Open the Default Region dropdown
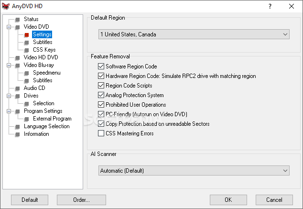 tap(194, 34)
